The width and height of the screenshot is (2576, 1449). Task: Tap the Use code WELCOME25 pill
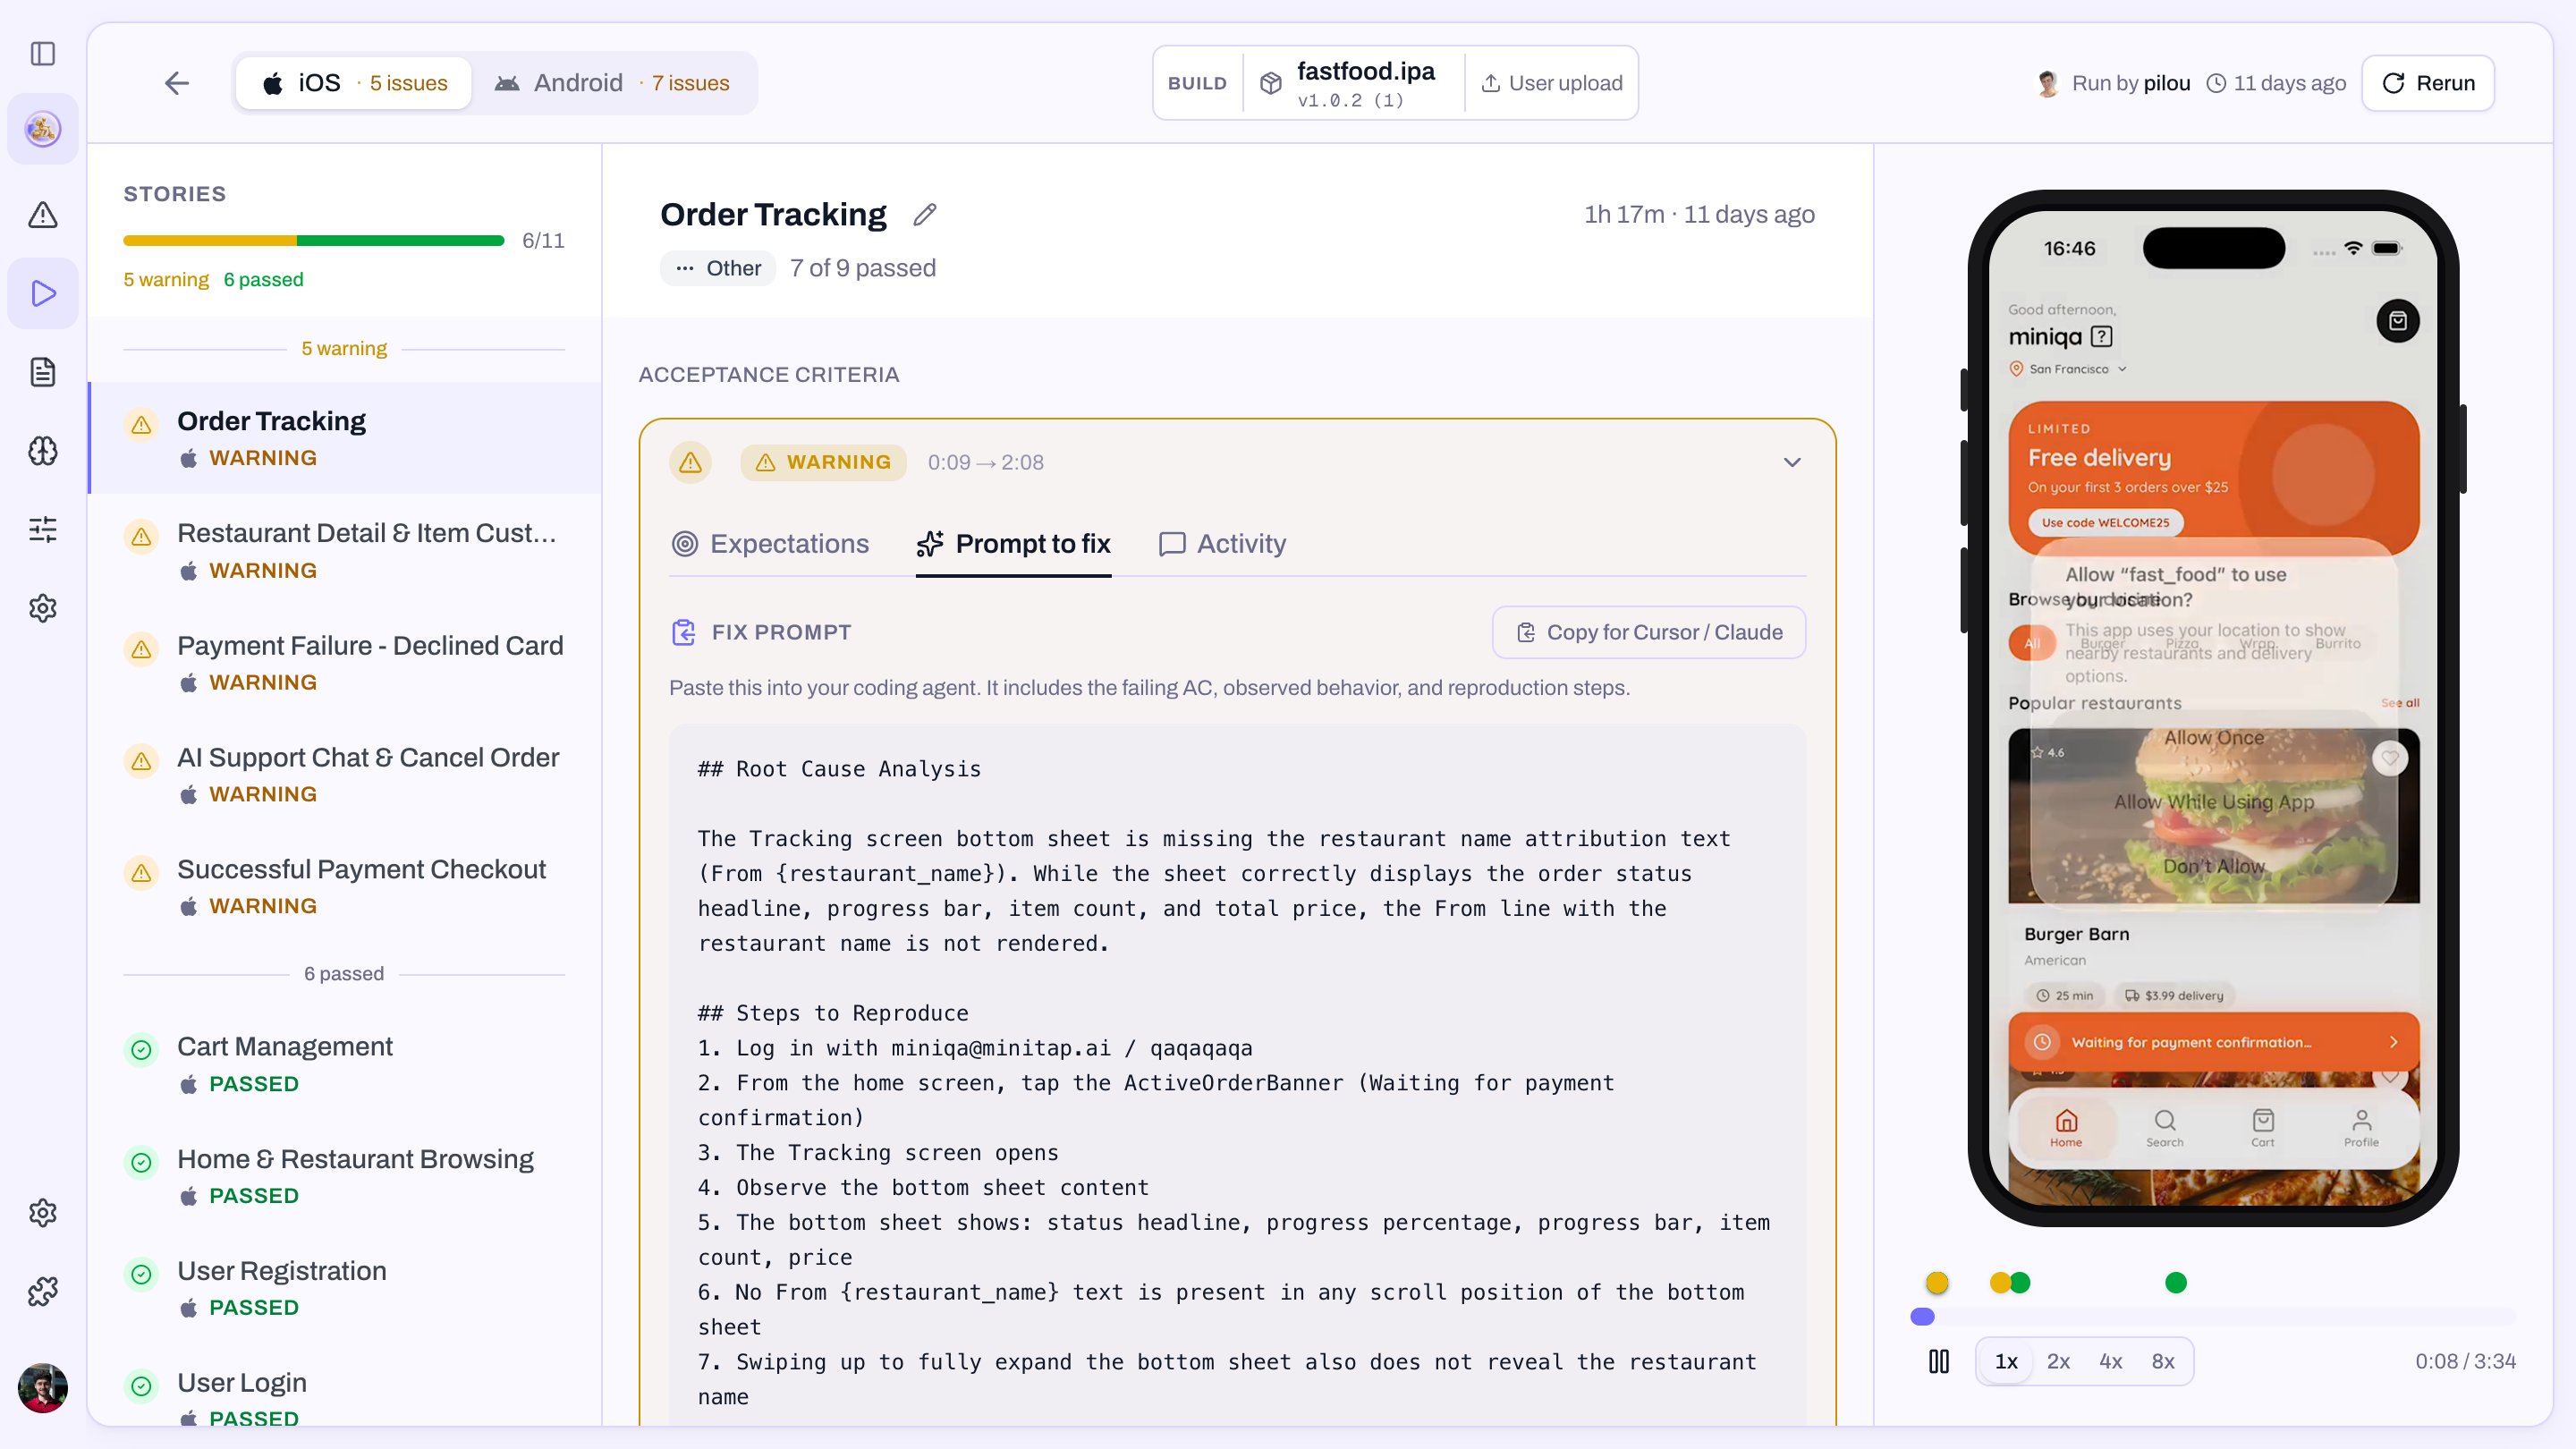pyautogui.click(x=2105, y=522)
